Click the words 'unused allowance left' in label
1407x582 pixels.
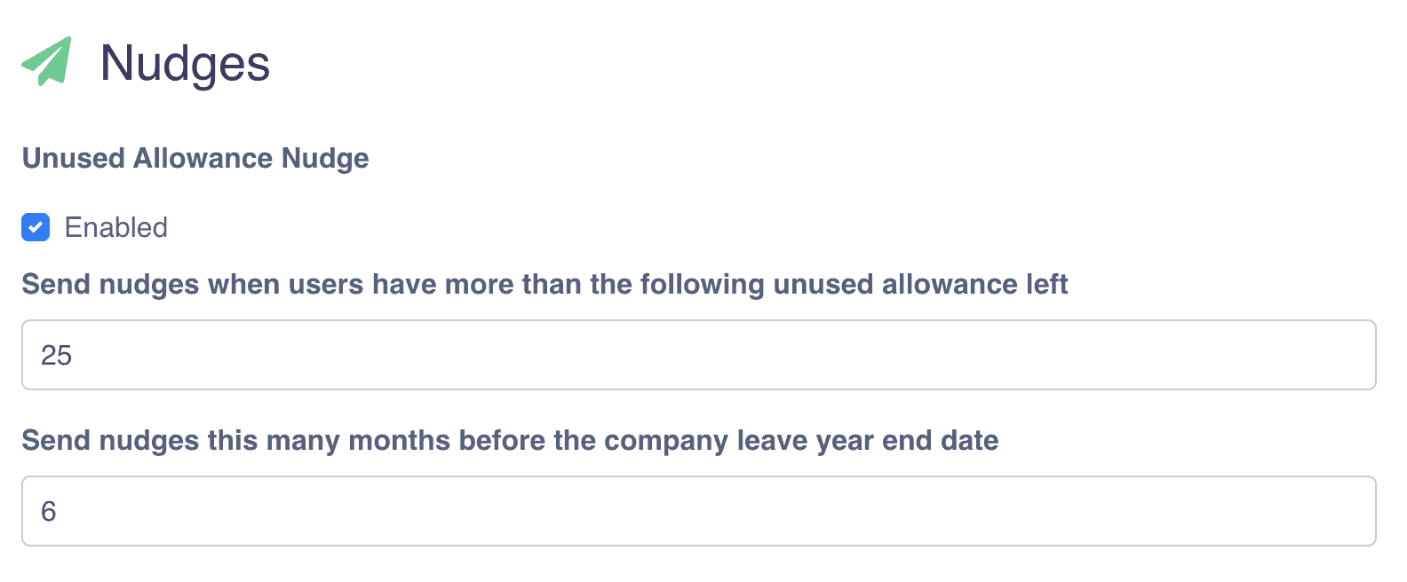[x=919, y=284]
